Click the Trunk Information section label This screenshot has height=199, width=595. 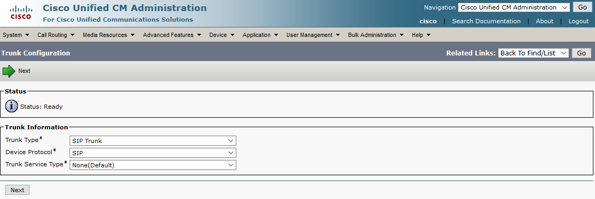36,127
